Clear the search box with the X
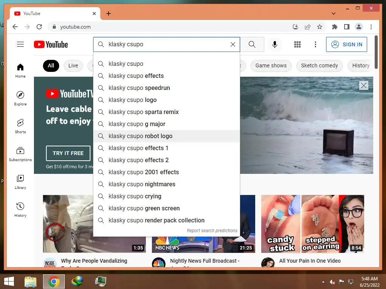 [x=233, y=44]
